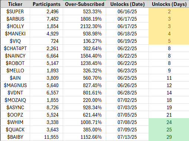The image size is (189, 141).
Task: Click the $QUACK ticker cell
Action: pos(15,130)
